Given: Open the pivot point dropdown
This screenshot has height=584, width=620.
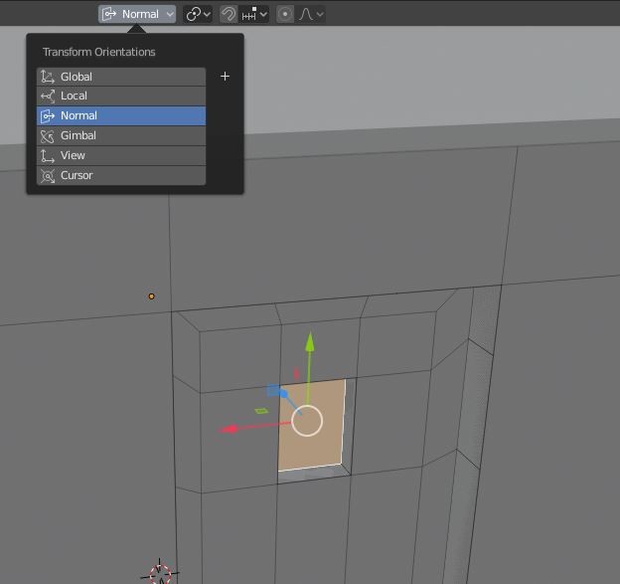Looking at the screenshot, I should tap(198, 14).
